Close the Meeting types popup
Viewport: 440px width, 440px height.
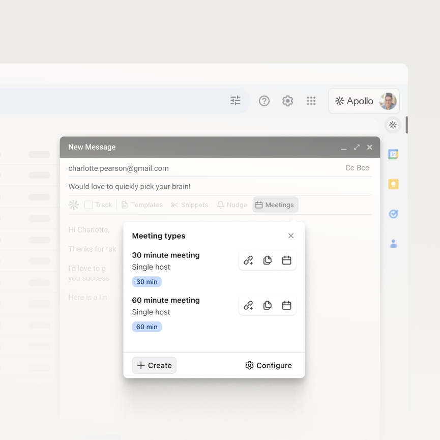(x=291, y=236)
